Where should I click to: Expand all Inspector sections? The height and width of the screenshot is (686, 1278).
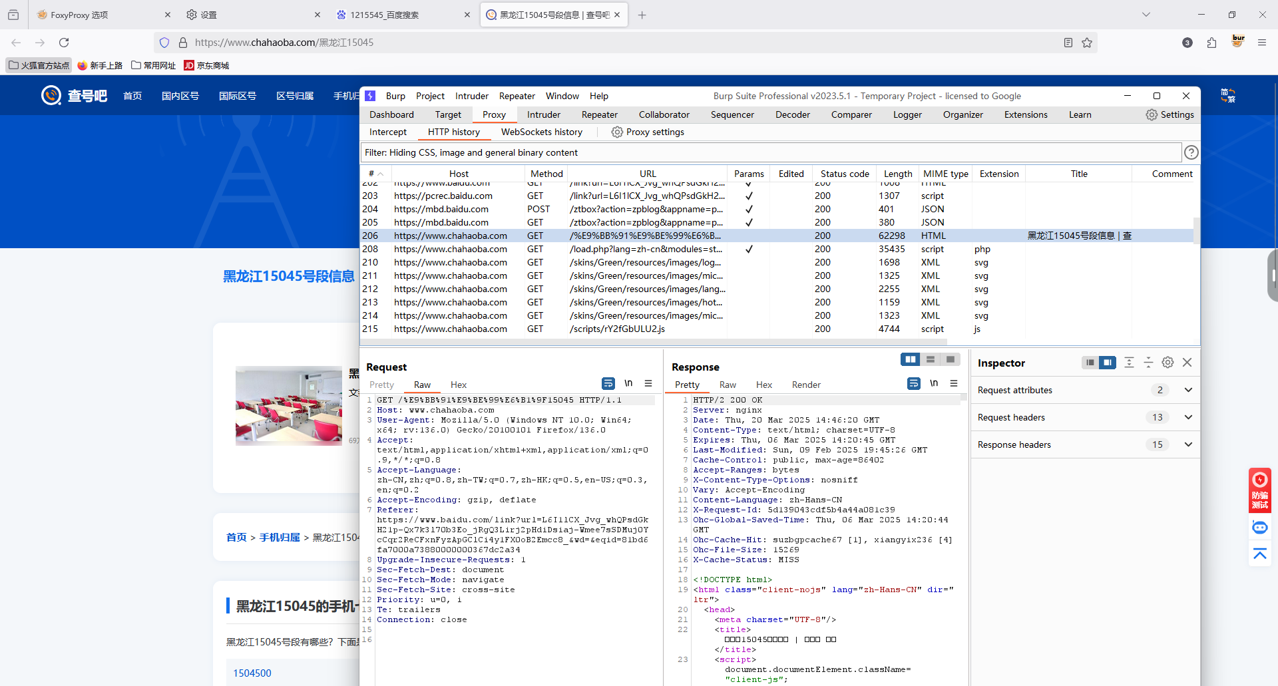[x=1129, y=363]
